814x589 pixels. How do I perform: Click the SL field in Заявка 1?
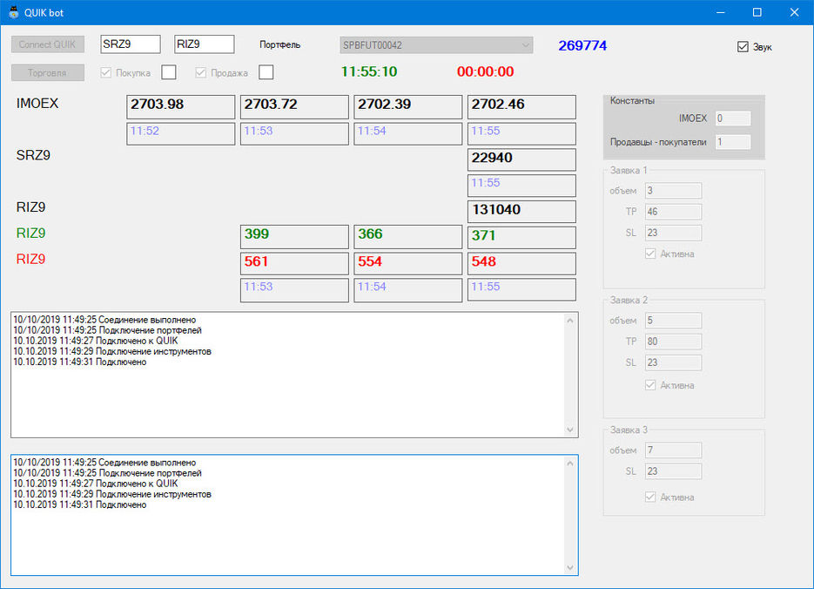[673, 233]
